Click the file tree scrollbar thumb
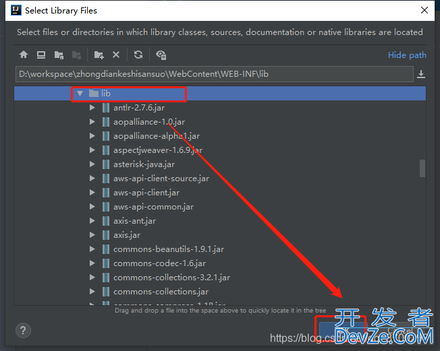Viewport: 440px width, 351px height. 422,168
